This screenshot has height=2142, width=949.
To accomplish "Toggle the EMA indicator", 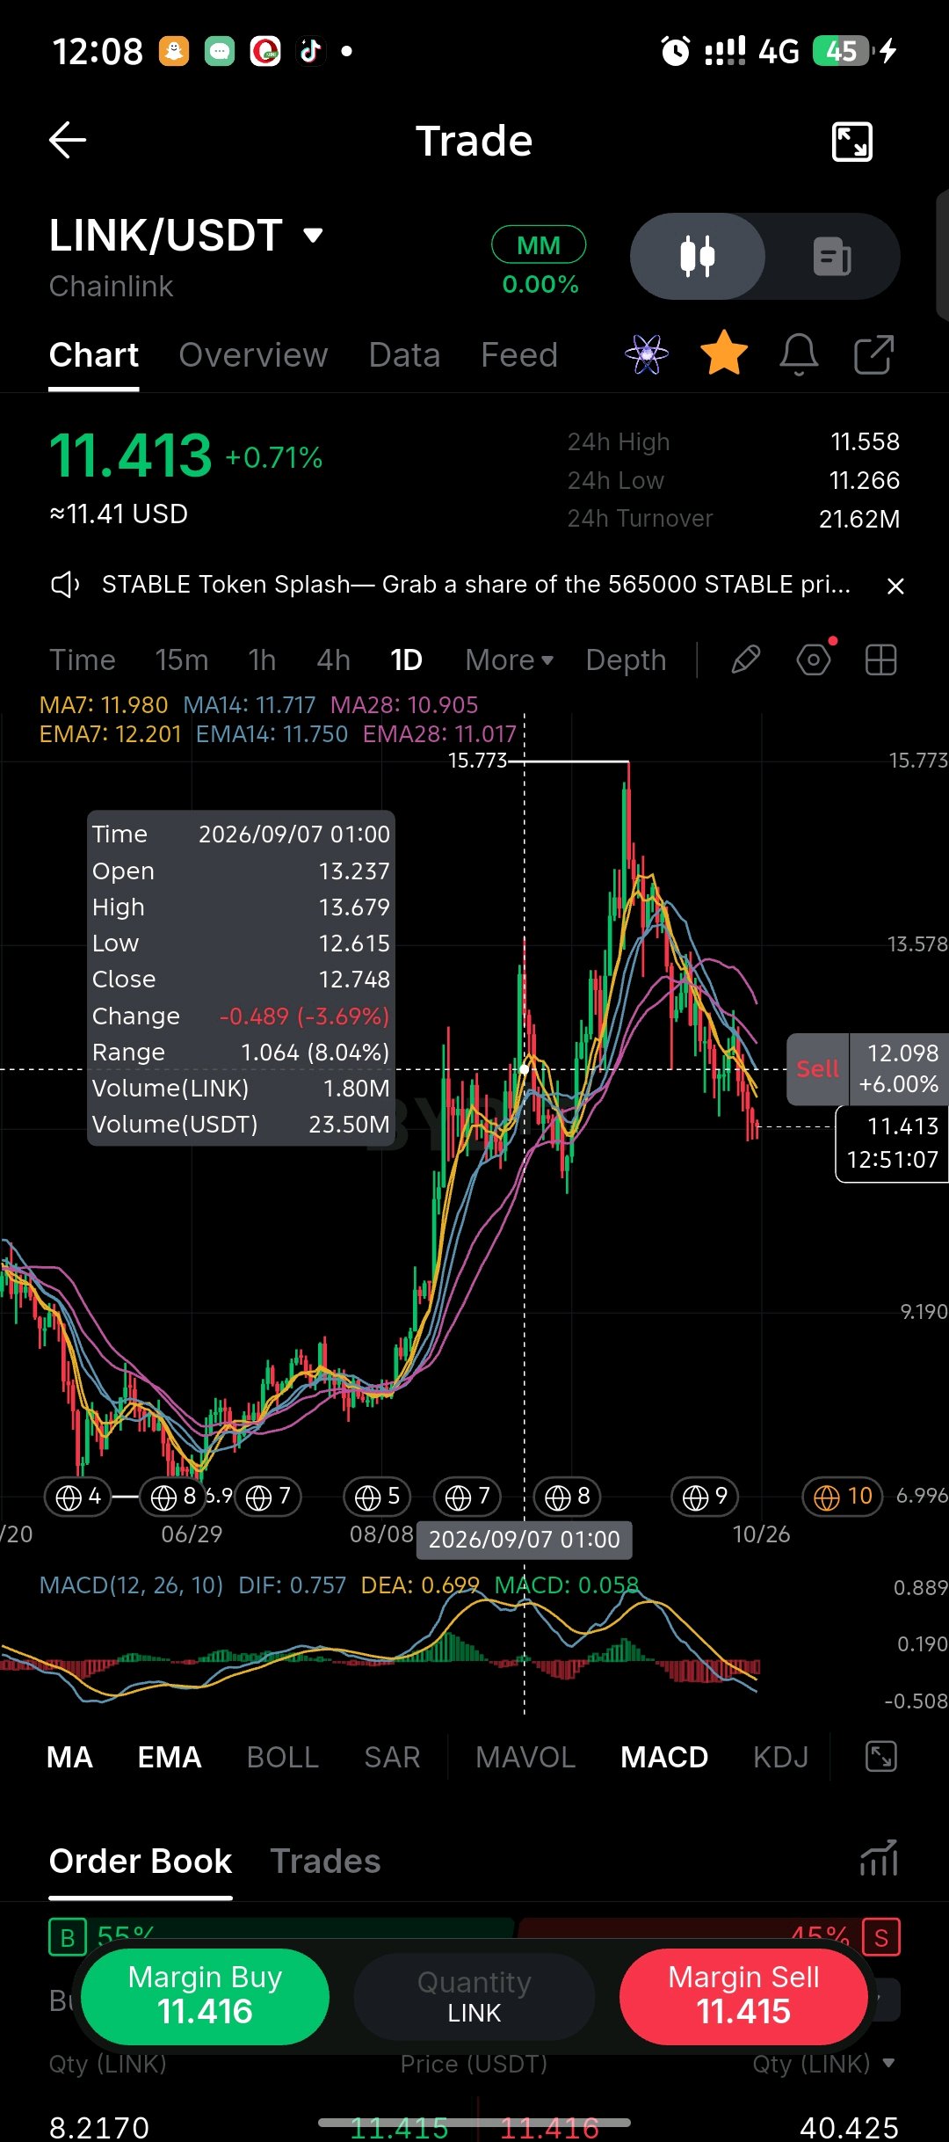I will tap(170, 1757).
